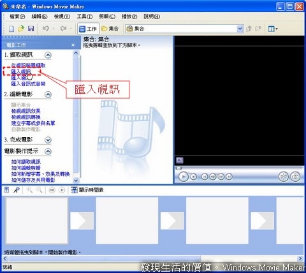Click the Back button in preview monitor
This screenshot has width=306, height=273.
(205, 177)
